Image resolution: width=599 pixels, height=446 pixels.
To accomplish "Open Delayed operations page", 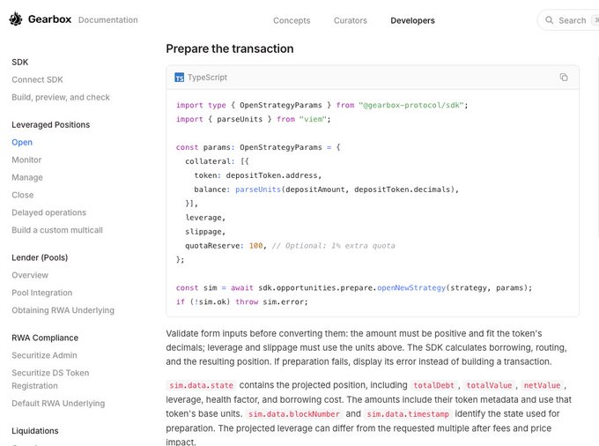I will click(x=49, y=212).
